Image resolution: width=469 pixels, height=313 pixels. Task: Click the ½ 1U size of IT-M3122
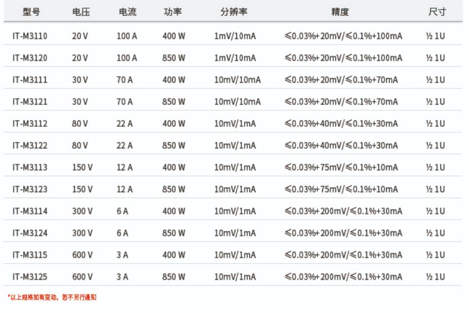tap(435, 145)
